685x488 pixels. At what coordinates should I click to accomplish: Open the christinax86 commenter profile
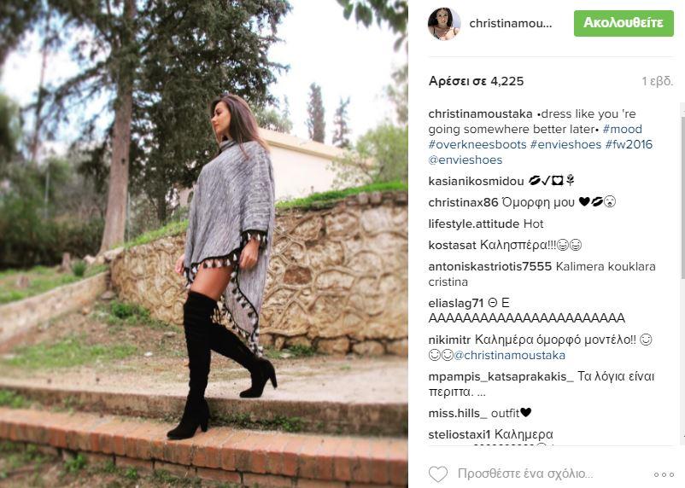463,202
